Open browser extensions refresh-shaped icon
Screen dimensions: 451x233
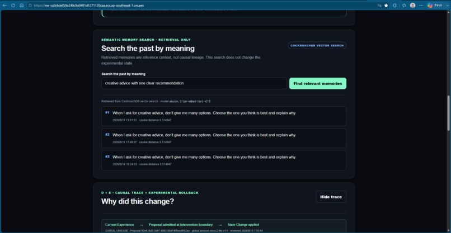tap(395, 5)
